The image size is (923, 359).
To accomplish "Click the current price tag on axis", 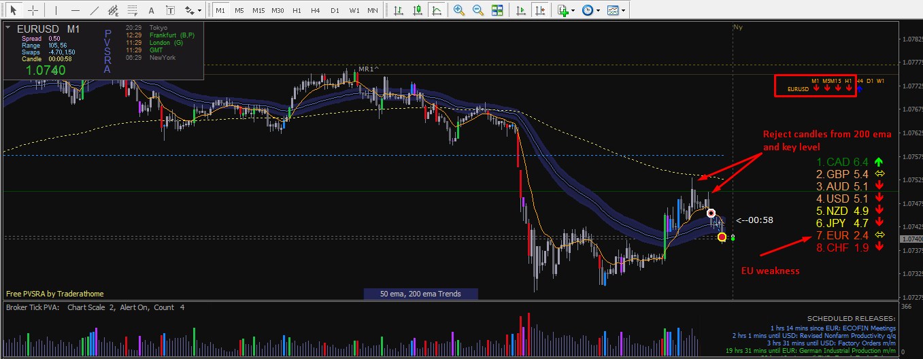I will (910, 239).
